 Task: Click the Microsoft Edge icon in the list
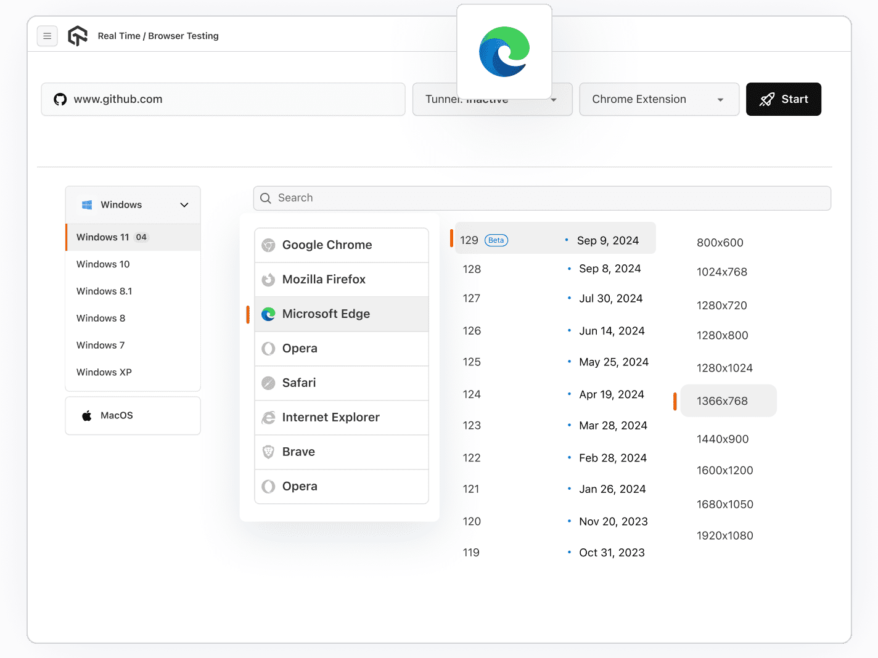pos(268,314)
